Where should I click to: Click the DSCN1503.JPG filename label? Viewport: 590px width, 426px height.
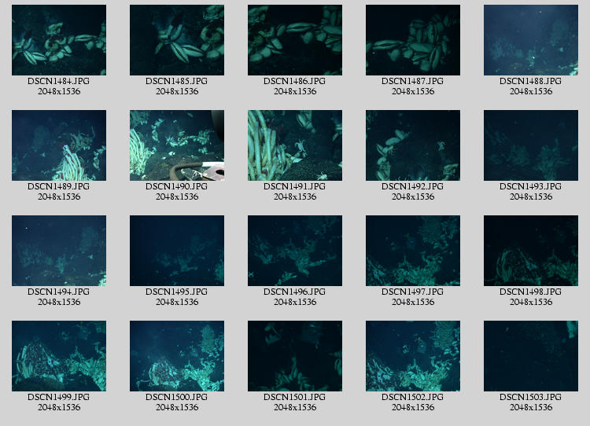pyautogui.click(x=531, y=397)
